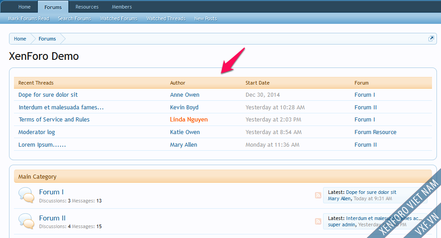The image size is (441, 238).
Task: Click Forum II 'Discussions: 4 Messages: 15' stats
Action: click(70, 226)
